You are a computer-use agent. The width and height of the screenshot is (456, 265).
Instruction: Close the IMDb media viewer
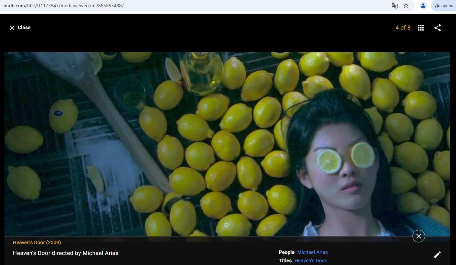(20, 28)
